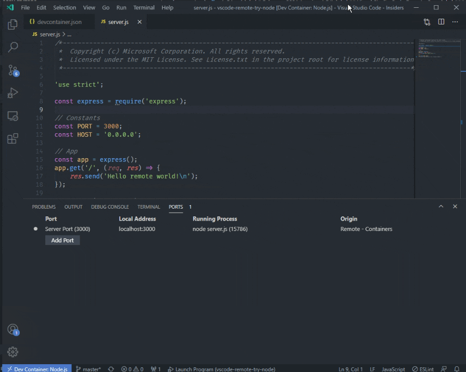Open the Remote Explorer view
The image size is (466, 372).
(12, 116)
